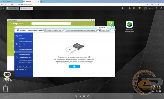Close the Справочный центр taskbar tab
164x99 pixels.
coord(18,8)
